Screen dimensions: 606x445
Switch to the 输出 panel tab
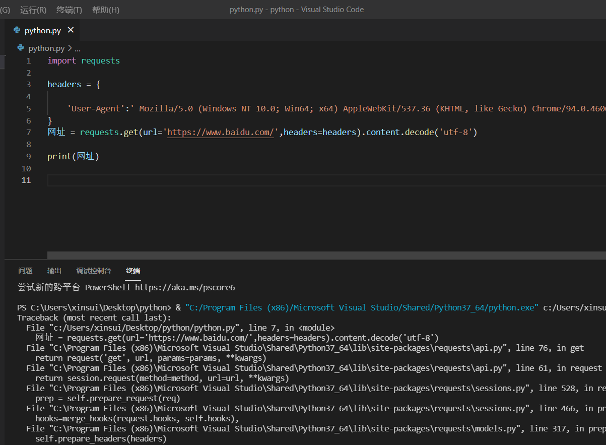click(x=54, y=271)
